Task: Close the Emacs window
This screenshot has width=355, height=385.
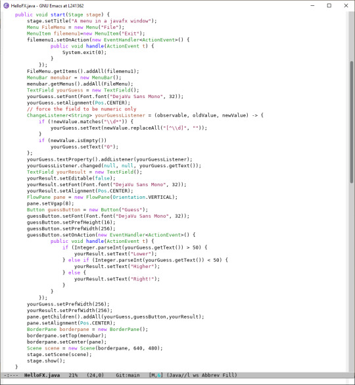Action: pyautogui.click(x=346, y=5)
